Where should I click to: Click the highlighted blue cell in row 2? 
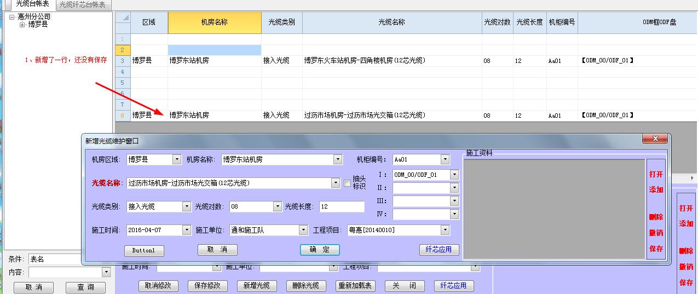(215, 50)
